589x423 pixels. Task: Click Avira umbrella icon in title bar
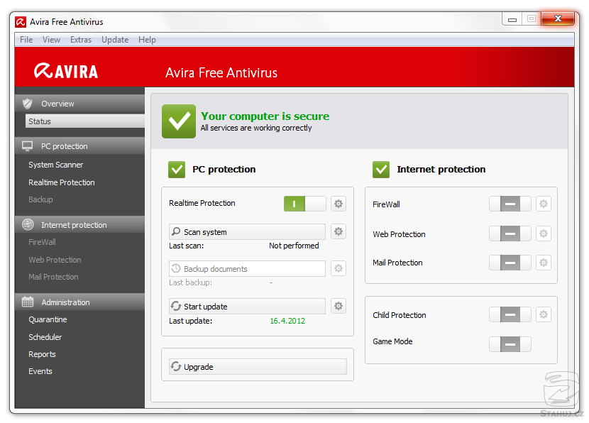pyautogui.click(x=21, y=22)
